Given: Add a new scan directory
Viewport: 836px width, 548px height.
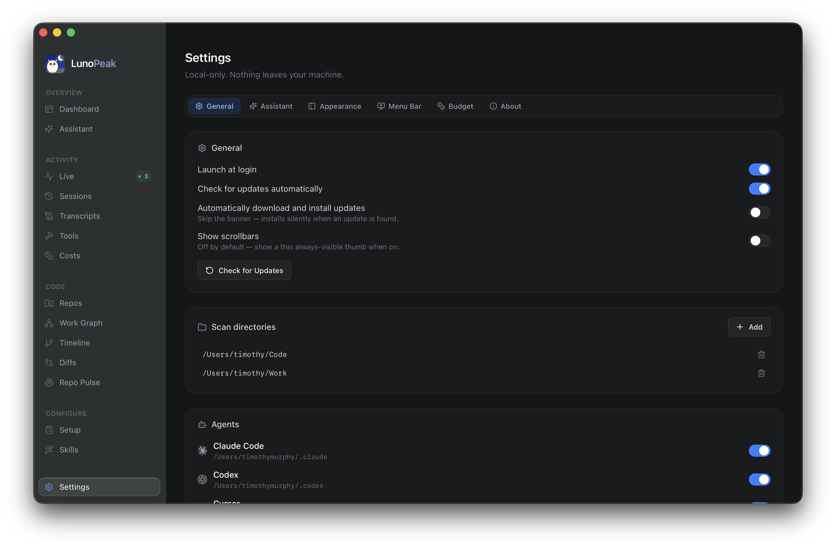Looking at the screenshot, I should pyautogui.click(x=749, y=327).
